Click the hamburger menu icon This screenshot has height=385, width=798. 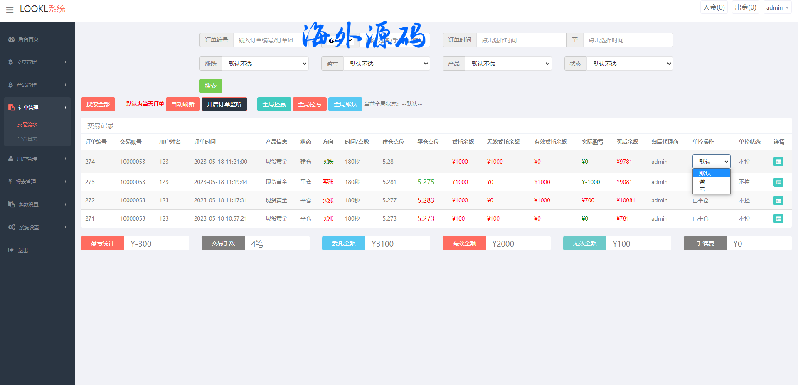(x=10, y=10)
